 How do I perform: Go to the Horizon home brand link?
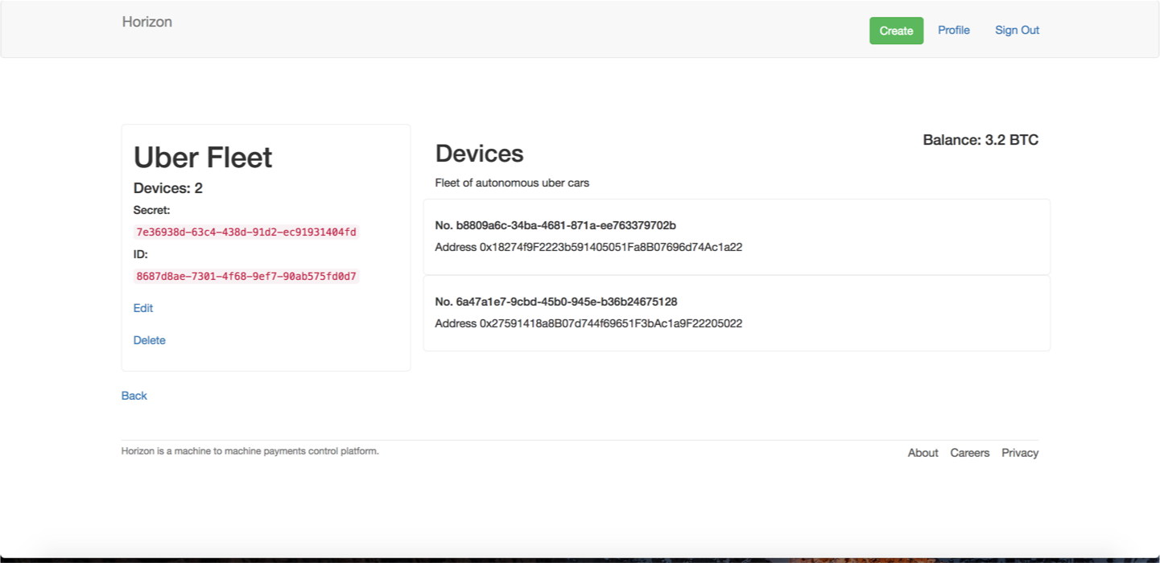click(x=147, y=22)
